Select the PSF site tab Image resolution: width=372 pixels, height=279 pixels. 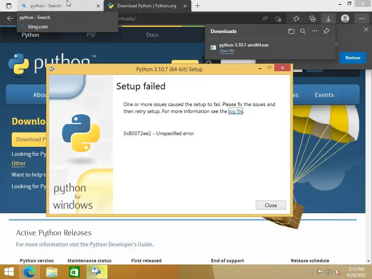[x=91, y=35]
